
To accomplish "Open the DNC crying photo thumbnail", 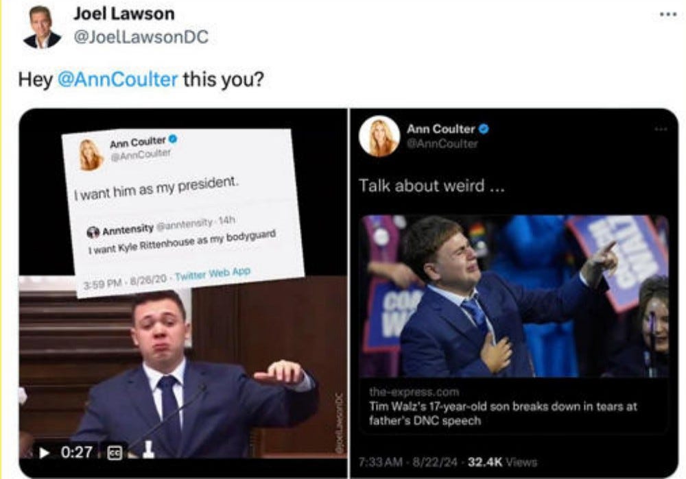I will tap(514, 296).
